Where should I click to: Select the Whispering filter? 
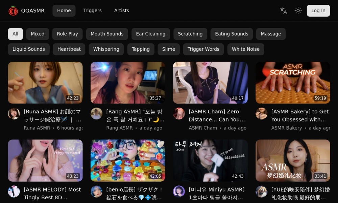[x=106, y=49]
